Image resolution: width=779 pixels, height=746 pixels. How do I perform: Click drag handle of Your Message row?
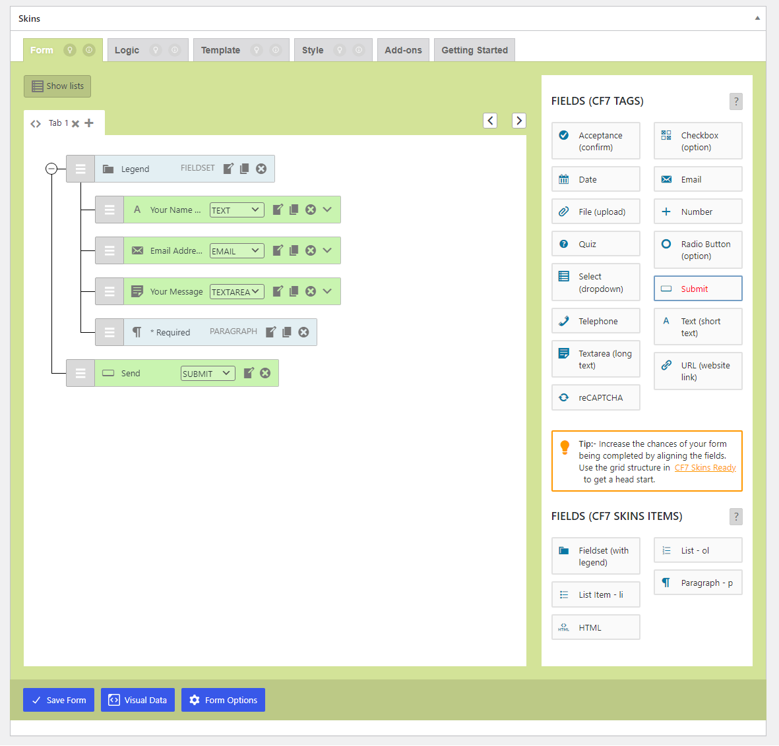coord(109,291)
